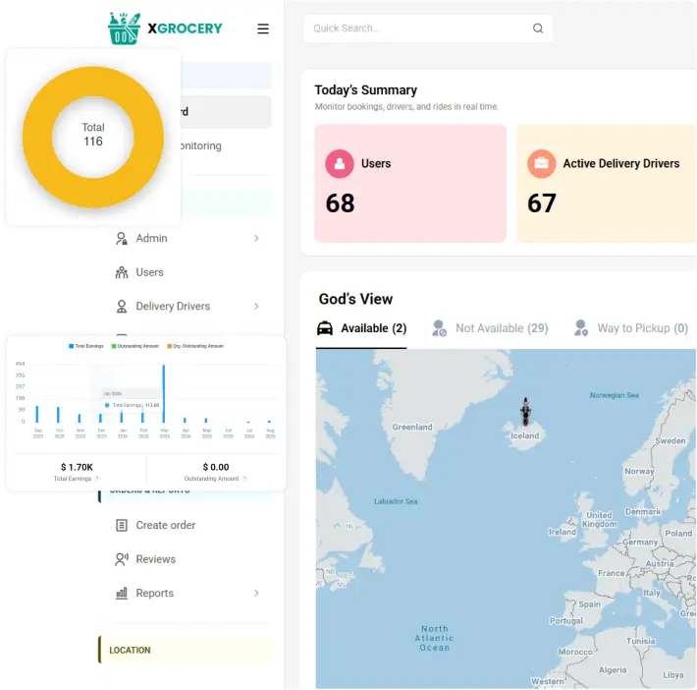The image size is (697, 690).
Task: Click the Total 116 donut center
Action: point(93,135)
